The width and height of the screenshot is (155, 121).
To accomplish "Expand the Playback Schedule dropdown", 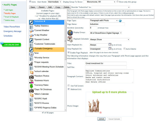I will click(x=109, y=40).
